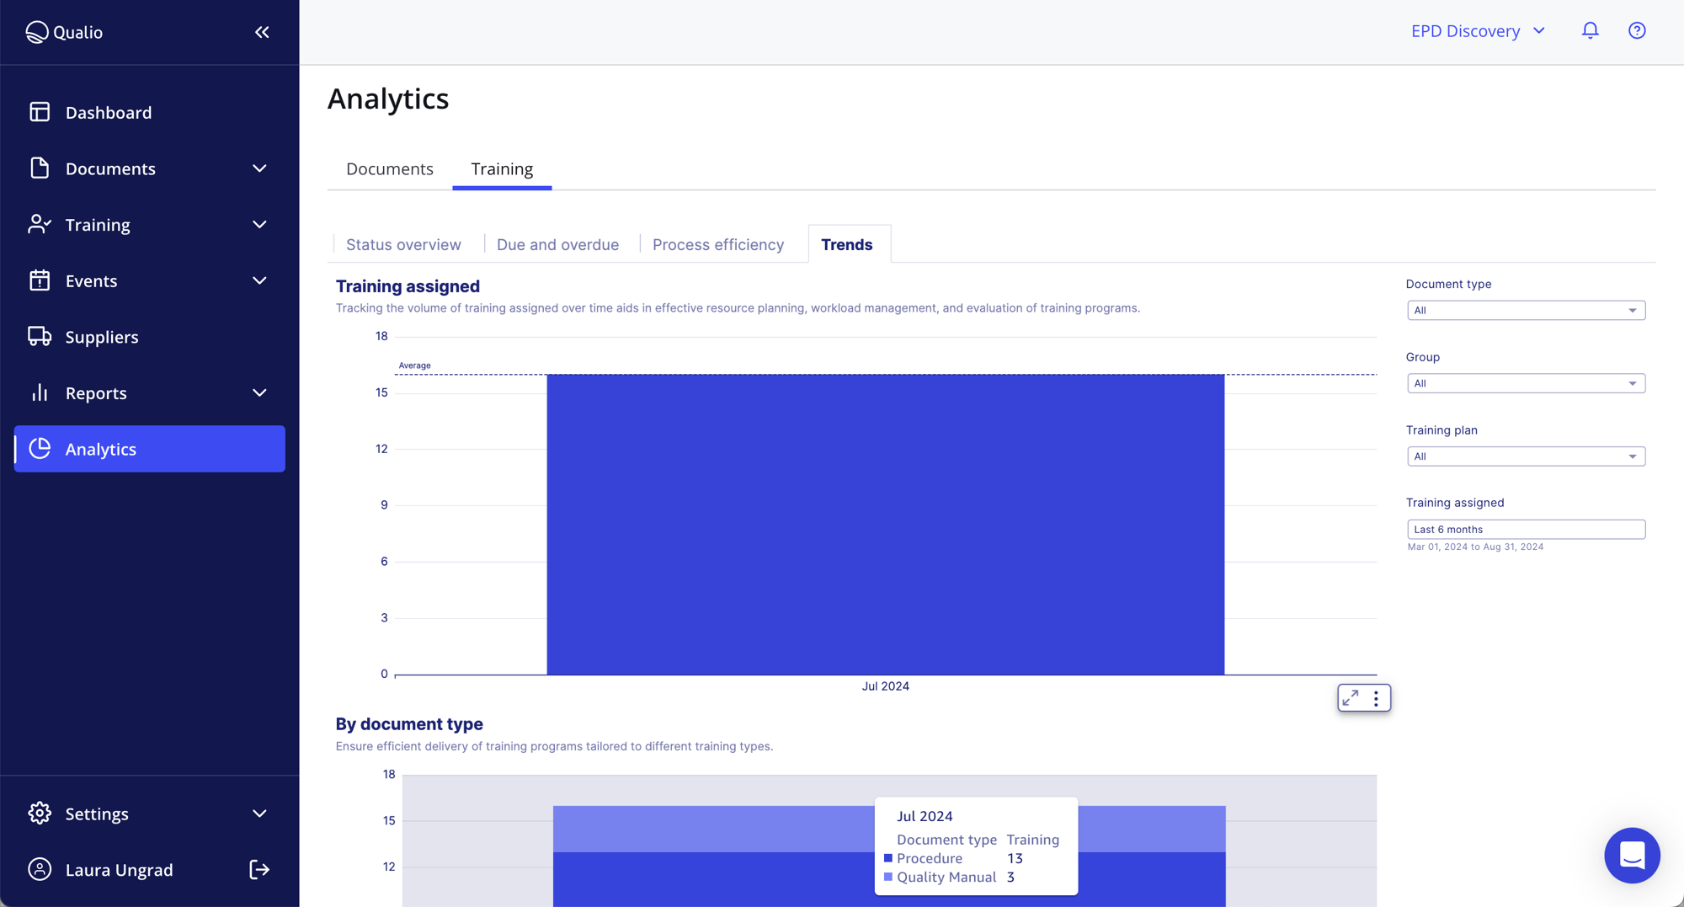Screen dimensions: 1684x907
Task: Expand the Documents sidebar section
Action: (x=259, y=168)
